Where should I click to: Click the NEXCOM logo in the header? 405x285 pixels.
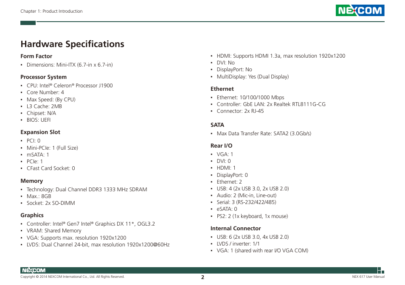(360, 10)
